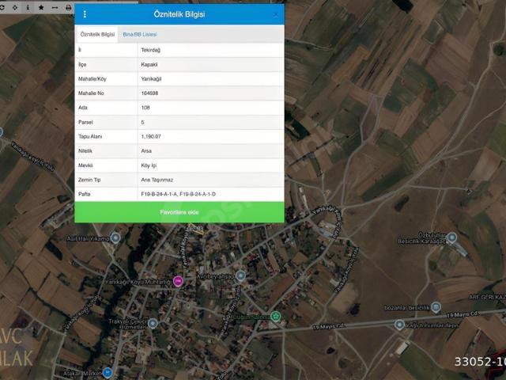The height and width of the screenshot is (380, 506).
Task: Click the Tapu Alanı row label
Action: pyautogui.click(x=90, y=136)
